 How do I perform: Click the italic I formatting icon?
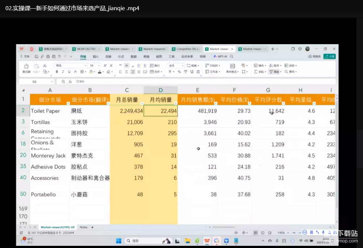tap(63, 72)
